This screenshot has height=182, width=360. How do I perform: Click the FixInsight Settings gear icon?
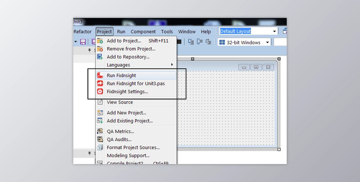click(x=100, y=91)
